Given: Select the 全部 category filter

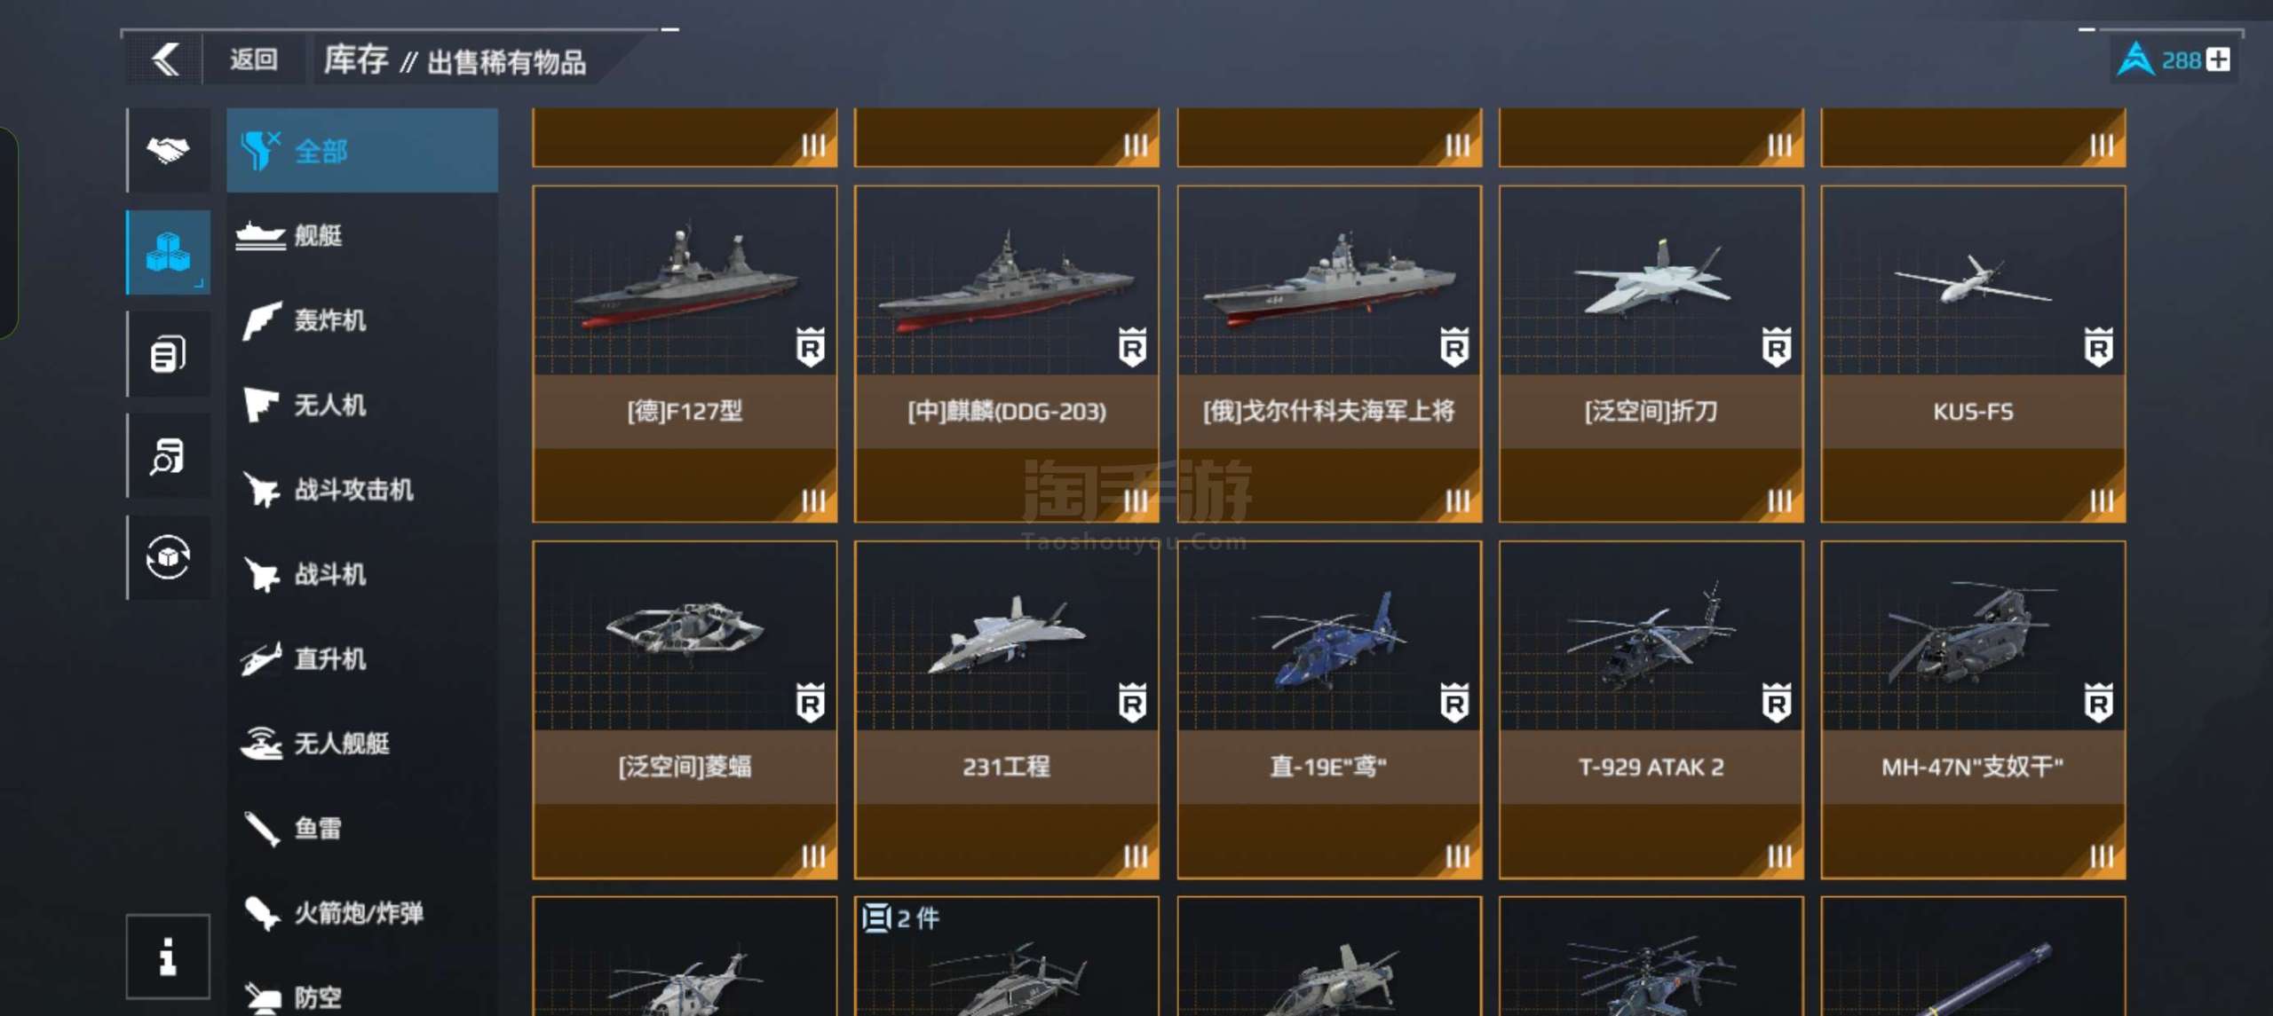Looking at the screenshot, I should click(x=362, y=151).
